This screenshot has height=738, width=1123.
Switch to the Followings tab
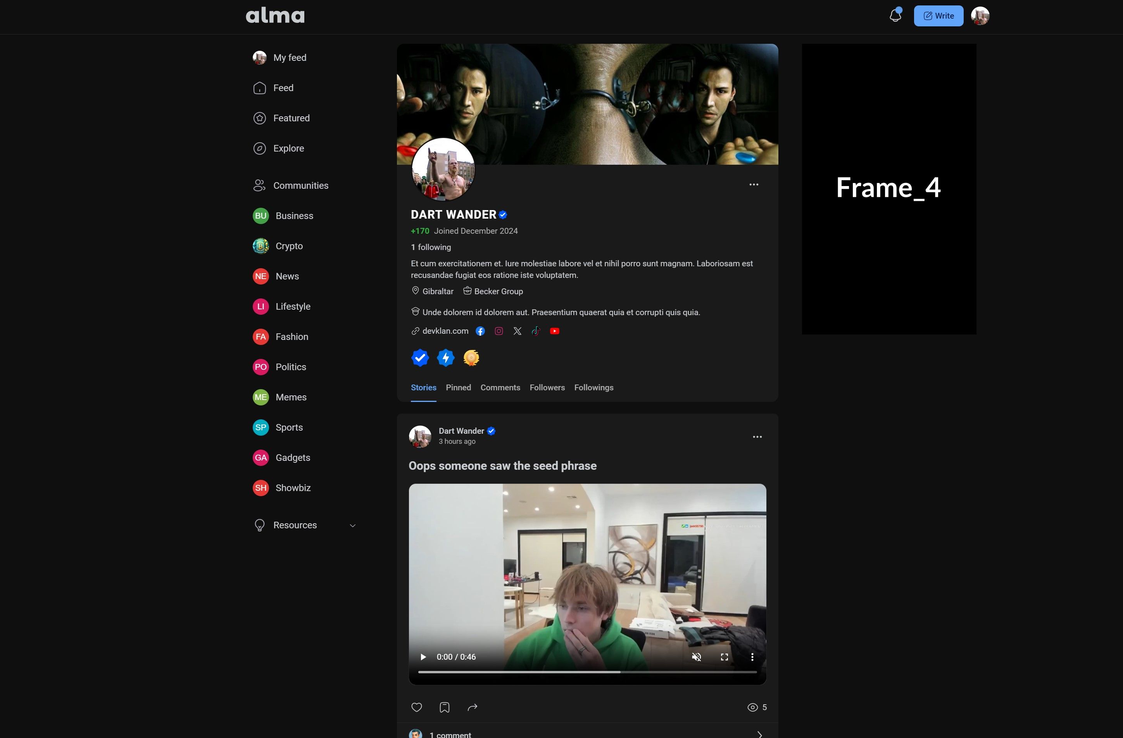tap(593, 387)
